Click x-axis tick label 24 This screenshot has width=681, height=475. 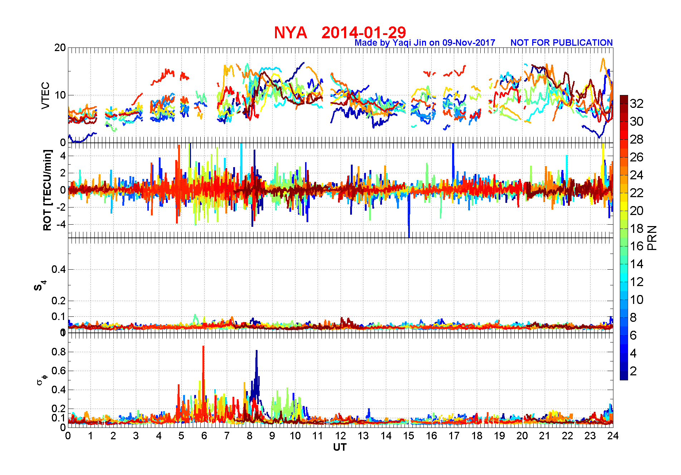(x=613, y=436)
